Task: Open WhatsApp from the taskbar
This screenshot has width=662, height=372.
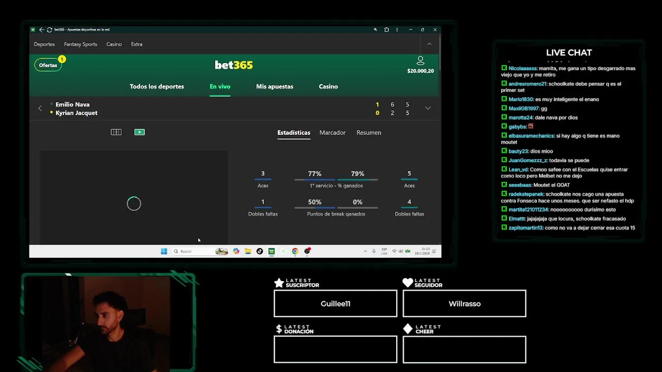Action: coord(283,251)
